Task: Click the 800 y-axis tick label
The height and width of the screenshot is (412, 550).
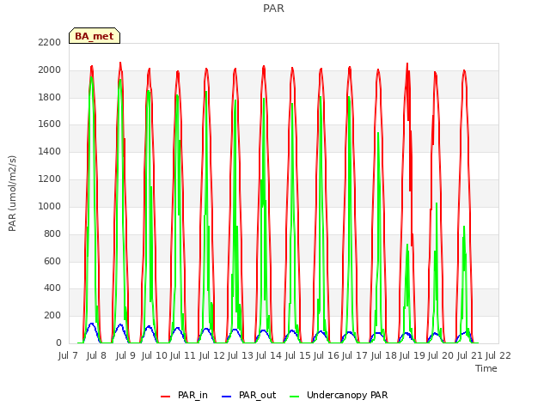Action: pyautogui.click(x=52, y=233)
